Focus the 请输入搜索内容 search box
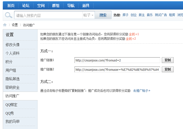 point(48,15)
